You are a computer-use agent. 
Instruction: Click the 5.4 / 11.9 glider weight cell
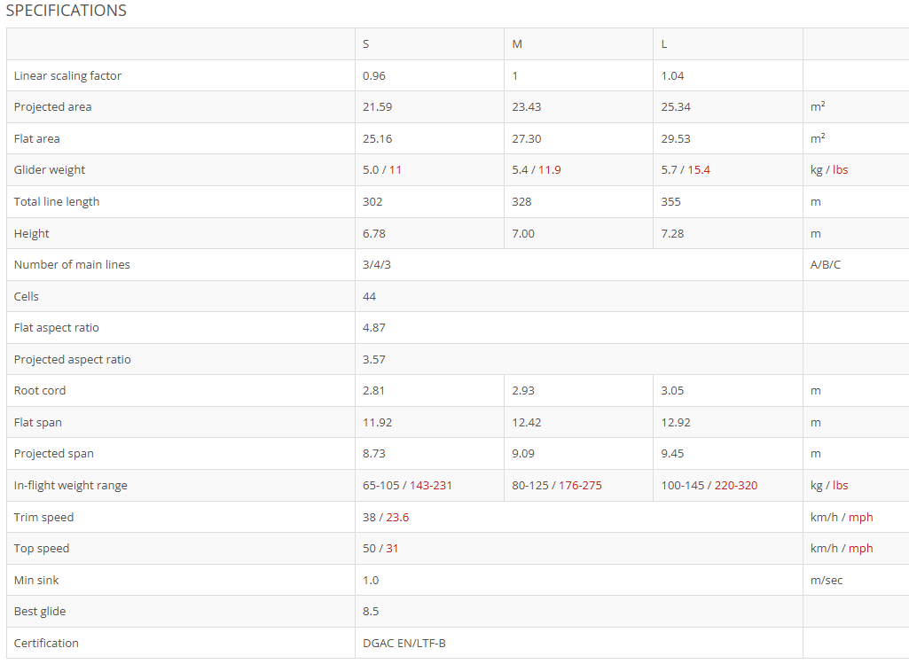point(537,170)
